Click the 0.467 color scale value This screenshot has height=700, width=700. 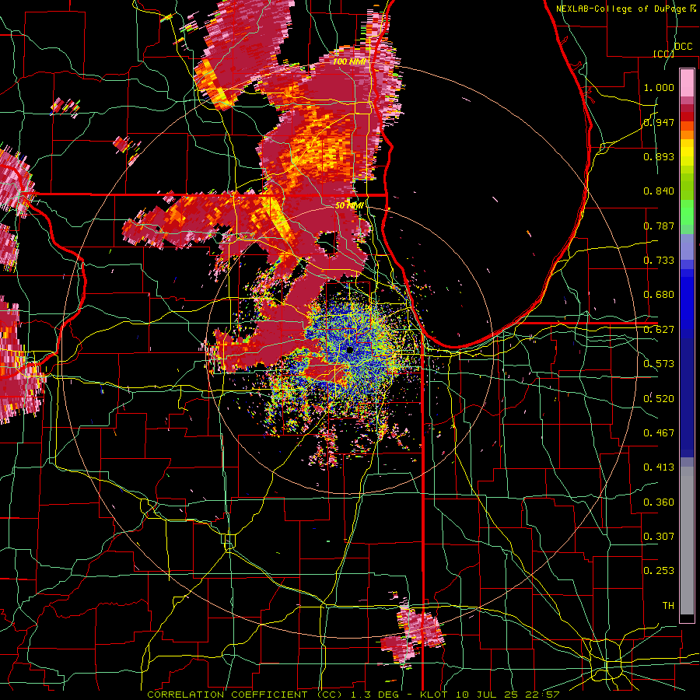(659, 433)
